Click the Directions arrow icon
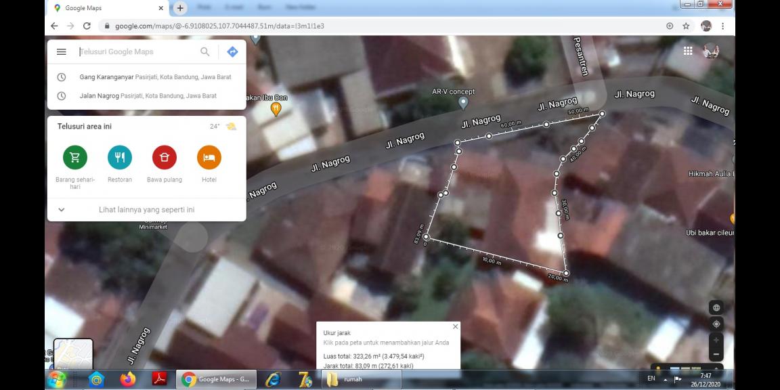 coord(232,51)
